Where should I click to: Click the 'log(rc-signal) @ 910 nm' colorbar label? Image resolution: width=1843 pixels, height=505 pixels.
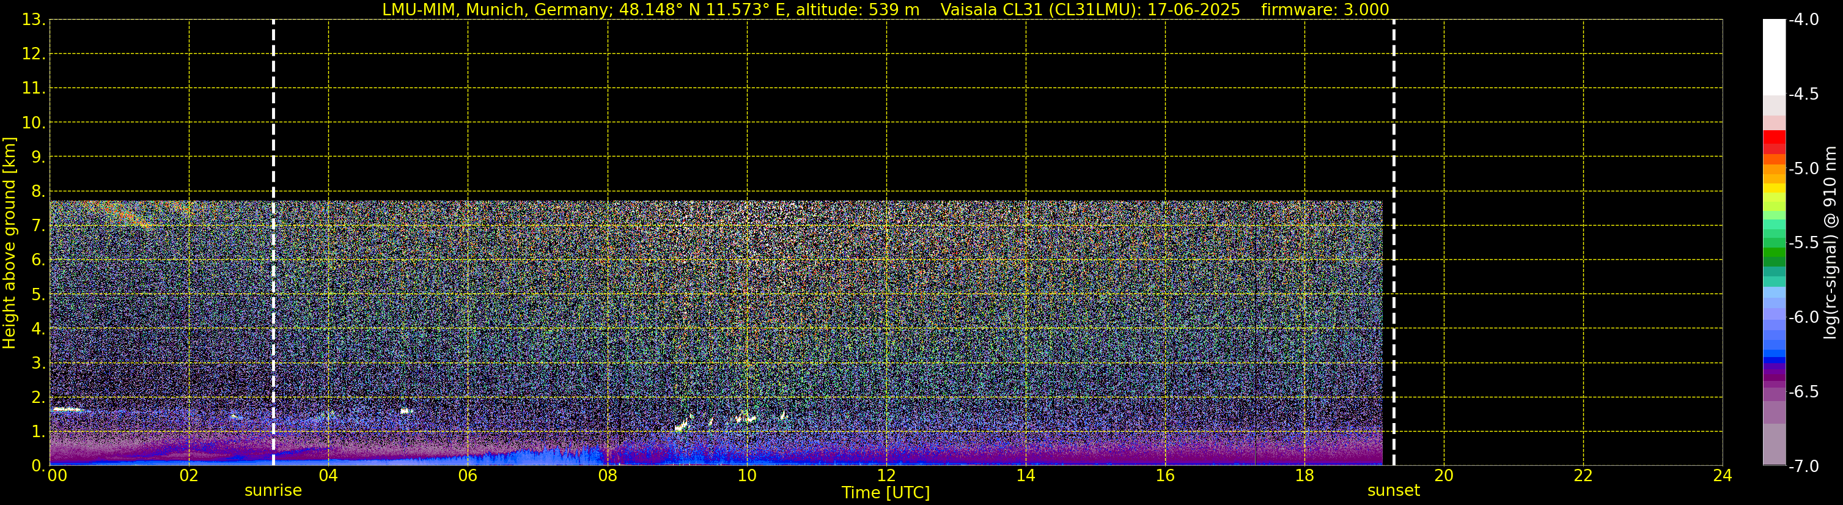click(x=1831, y=243)
